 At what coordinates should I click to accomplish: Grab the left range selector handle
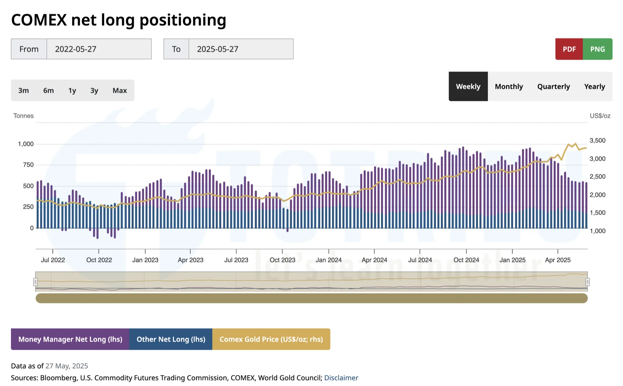click(35, 282)
